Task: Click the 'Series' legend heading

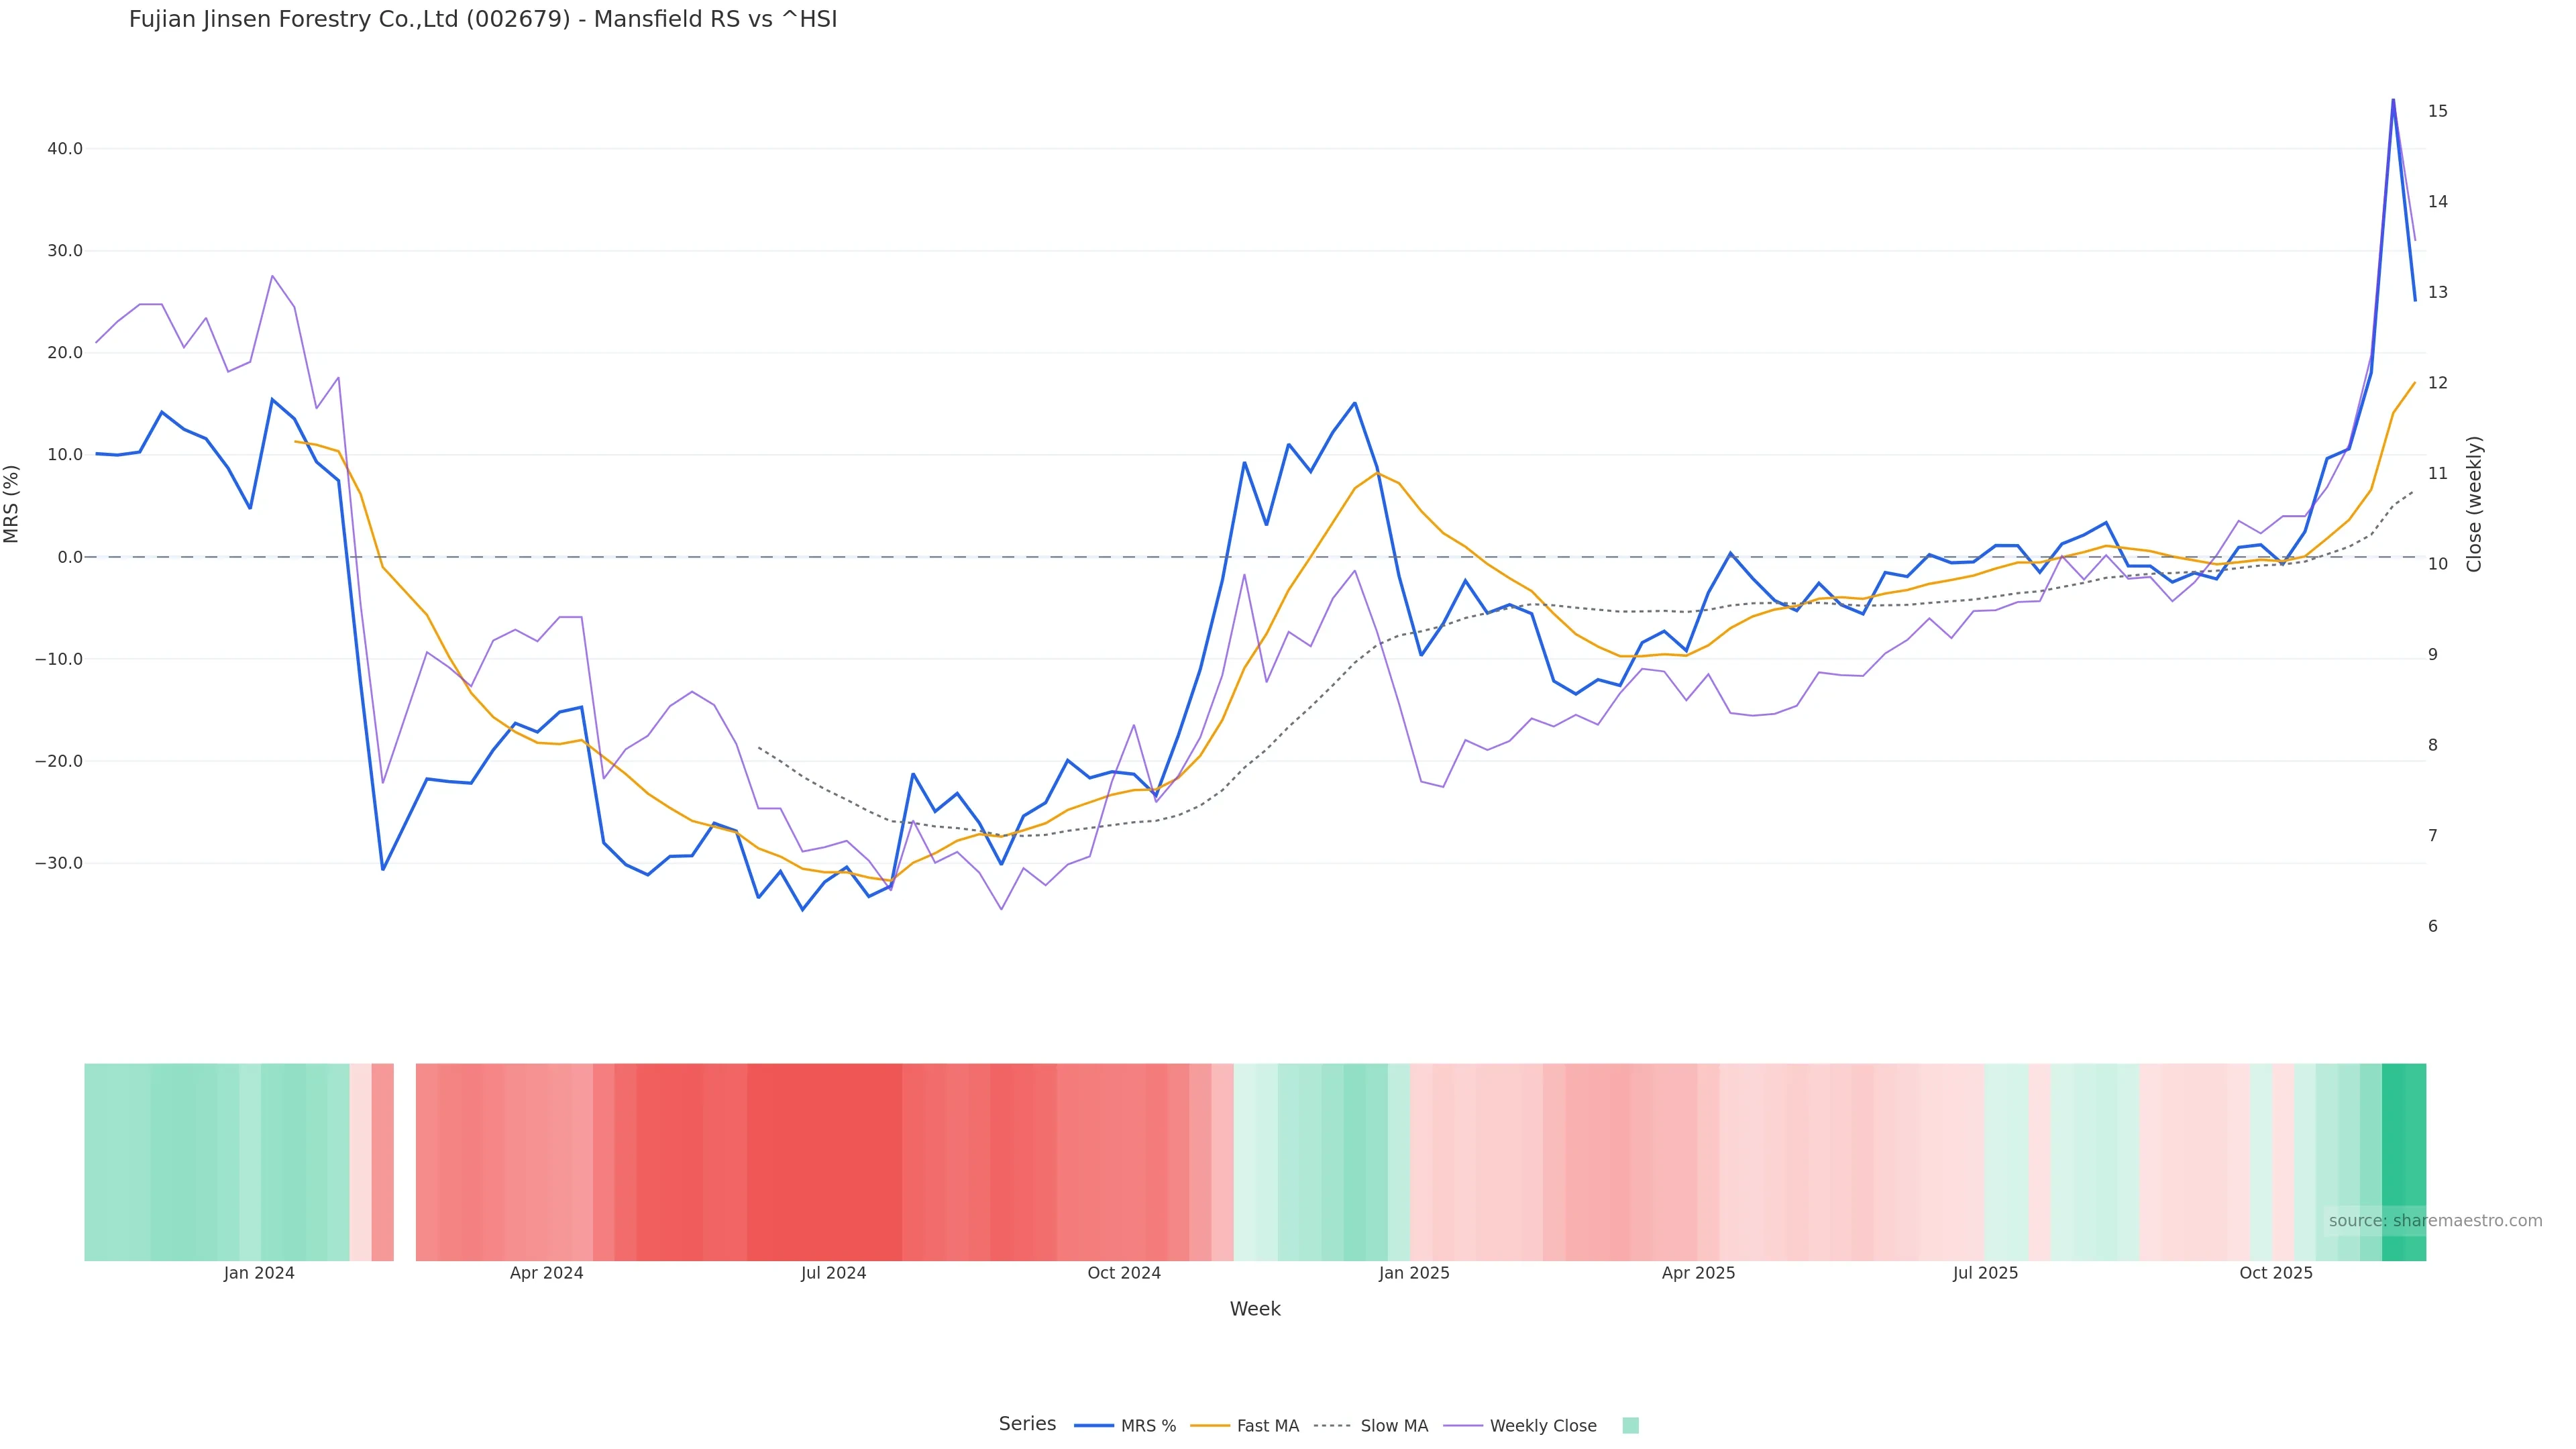Action: [1027, 1424]
